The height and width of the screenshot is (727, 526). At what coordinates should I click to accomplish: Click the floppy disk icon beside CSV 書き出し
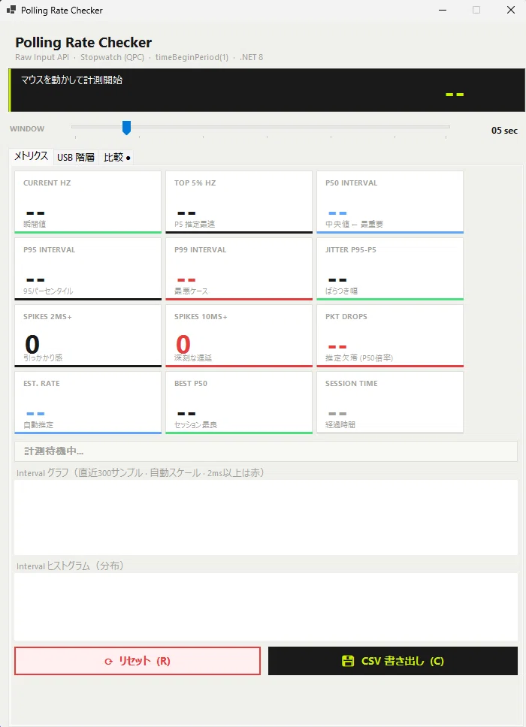(348, 661)
